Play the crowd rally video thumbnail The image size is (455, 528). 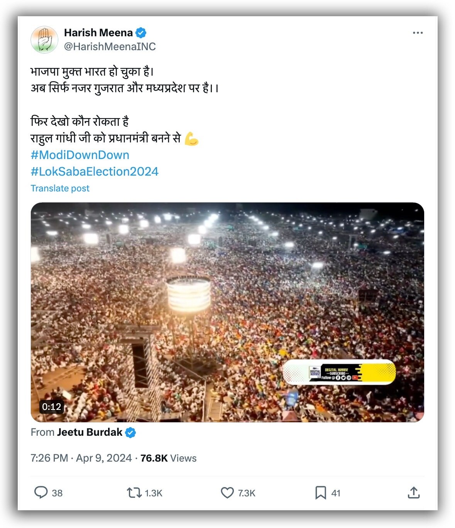pyautogui.click(x=228, y=311)
